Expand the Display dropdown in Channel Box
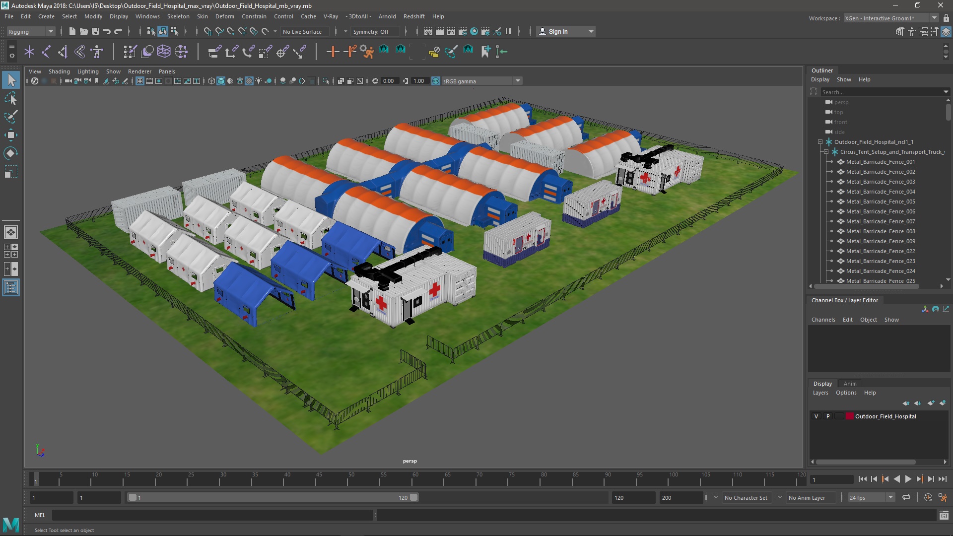Image resolution: width=953 pixels, height=536 pixels. point(822,383)
